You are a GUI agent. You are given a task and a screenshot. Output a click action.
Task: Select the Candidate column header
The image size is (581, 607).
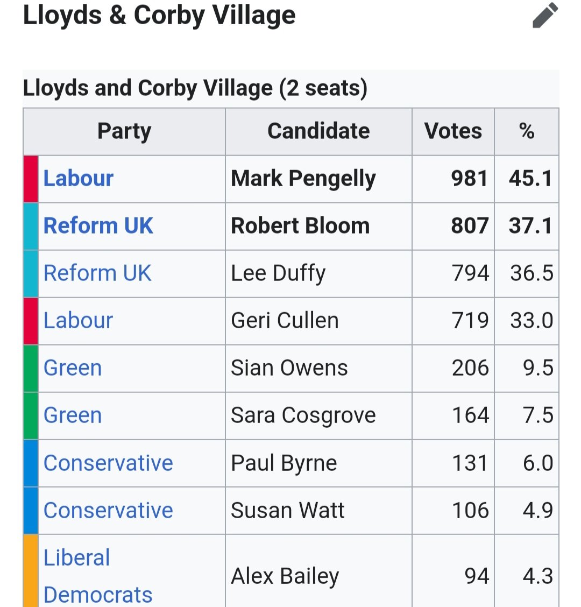[x=318, y=132]
